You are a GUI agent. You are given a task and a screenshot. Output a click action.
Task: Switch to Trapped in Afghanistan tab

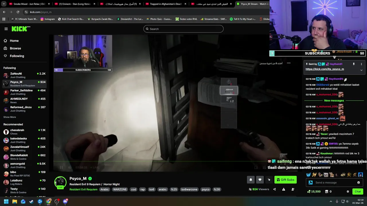tap(166, 4)
